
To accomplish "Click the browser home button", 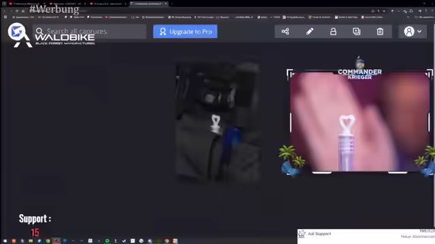I will (x=23, y=11).
